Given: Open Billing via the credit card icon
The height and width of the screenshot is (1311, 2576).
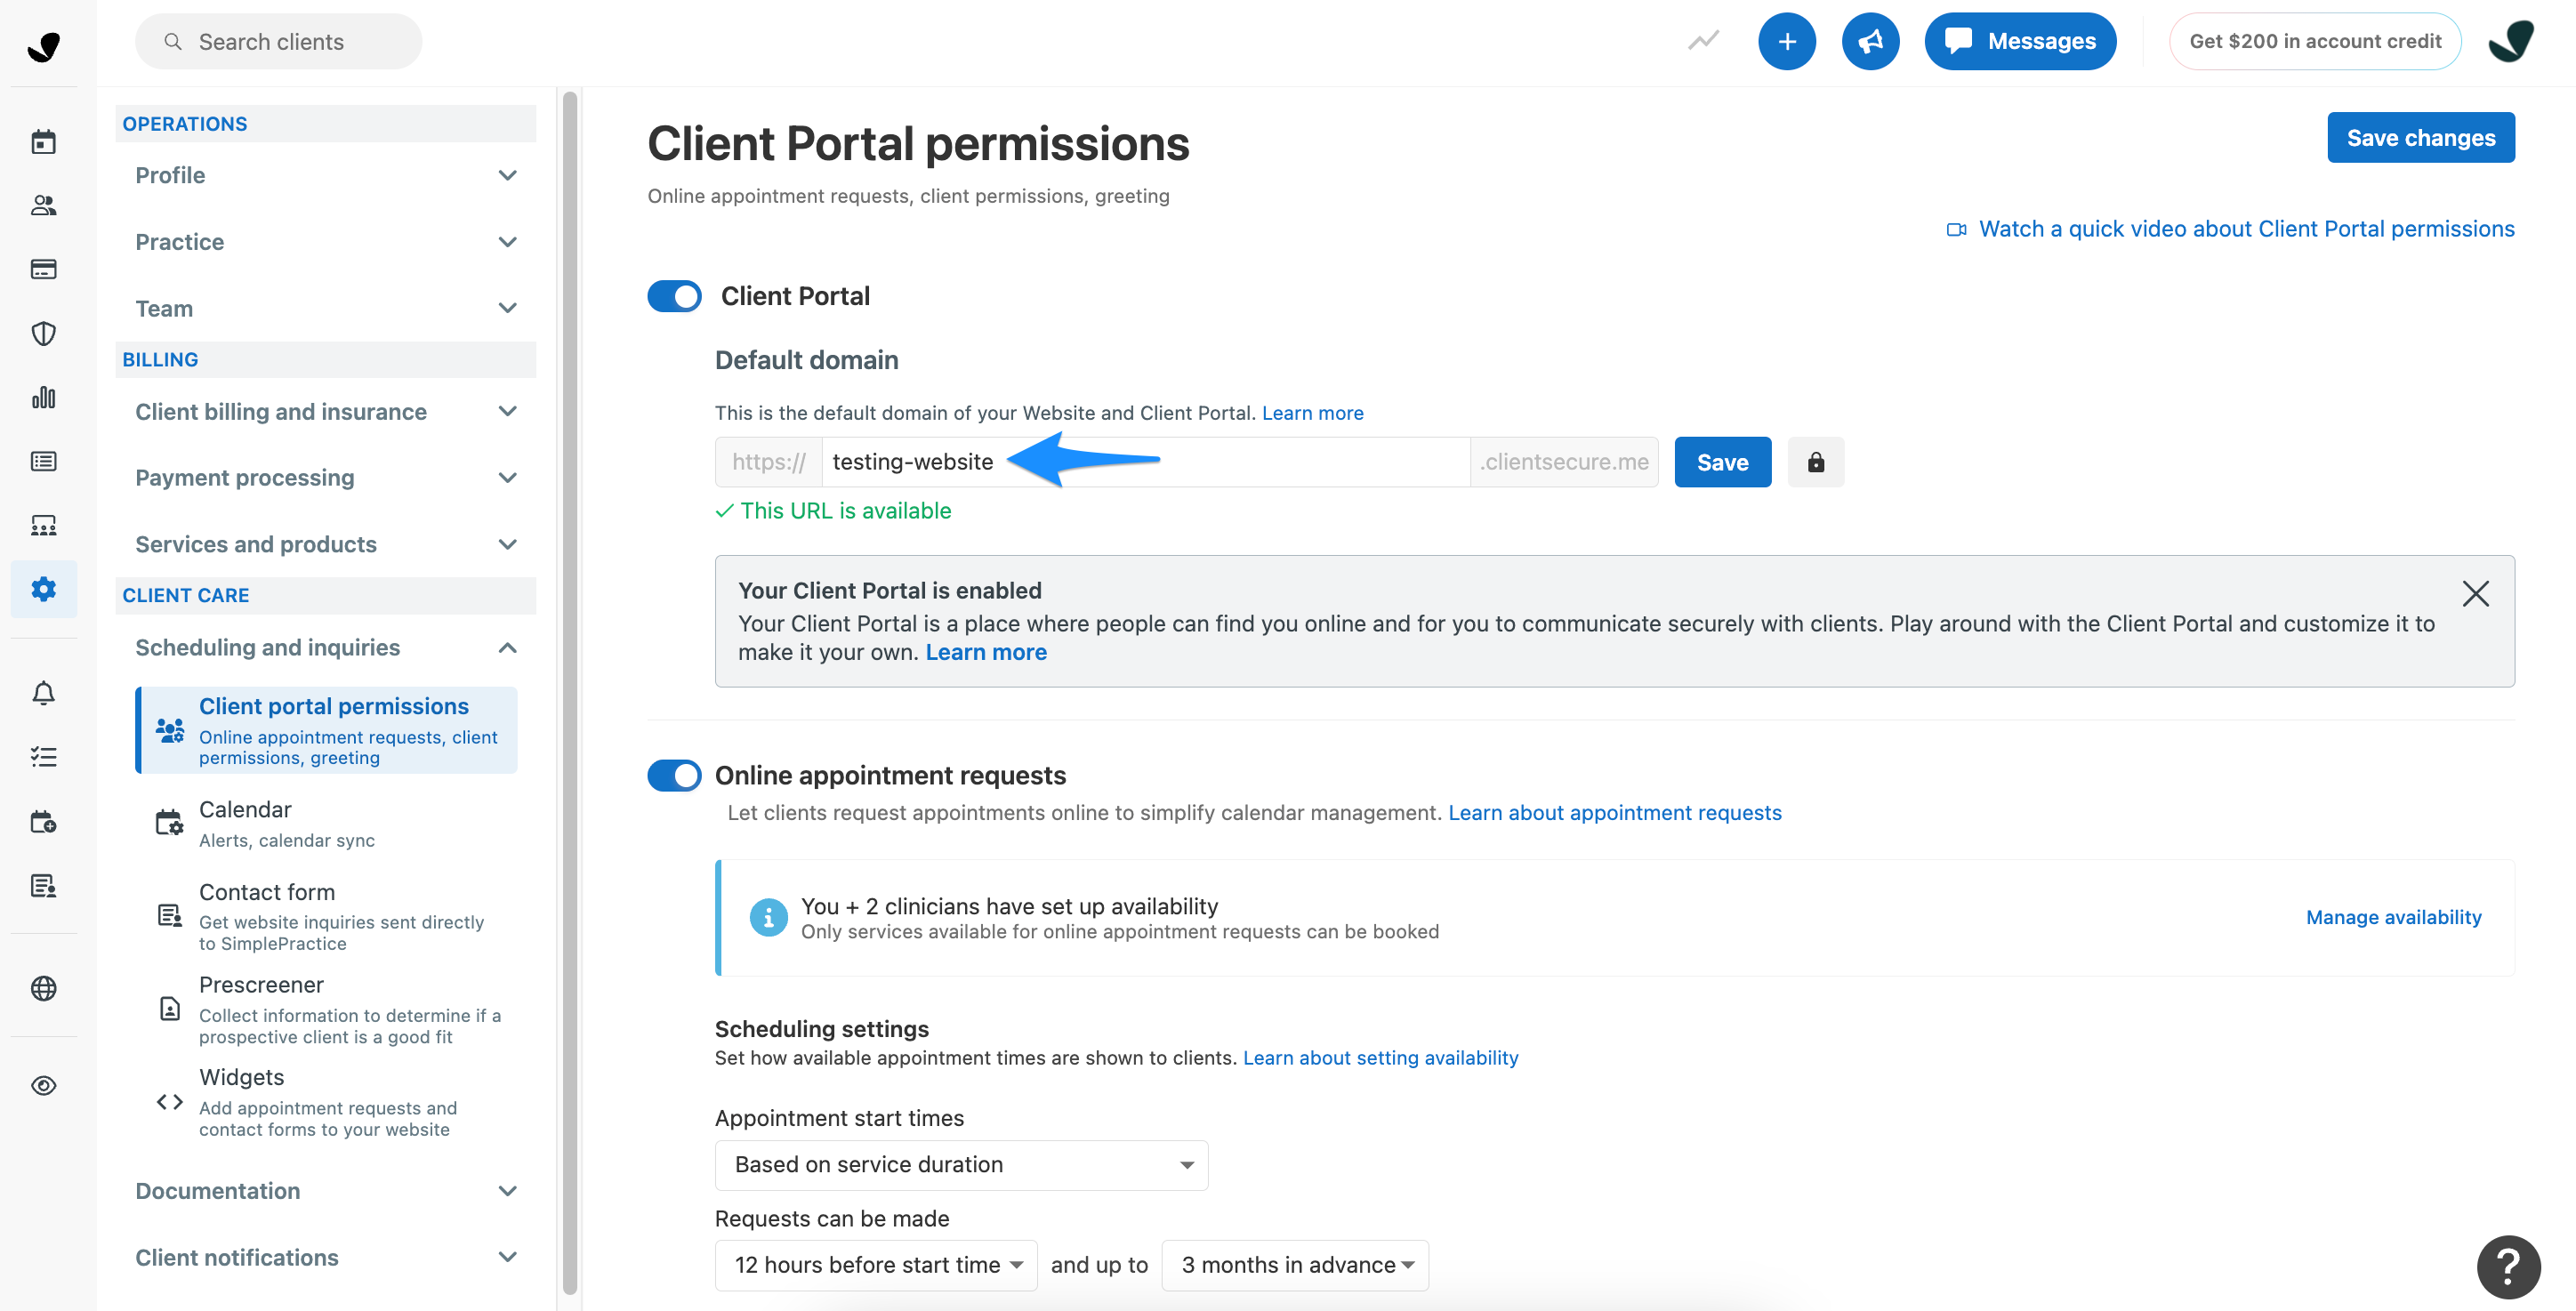Looking at the screenshot, I should [44, 269].
